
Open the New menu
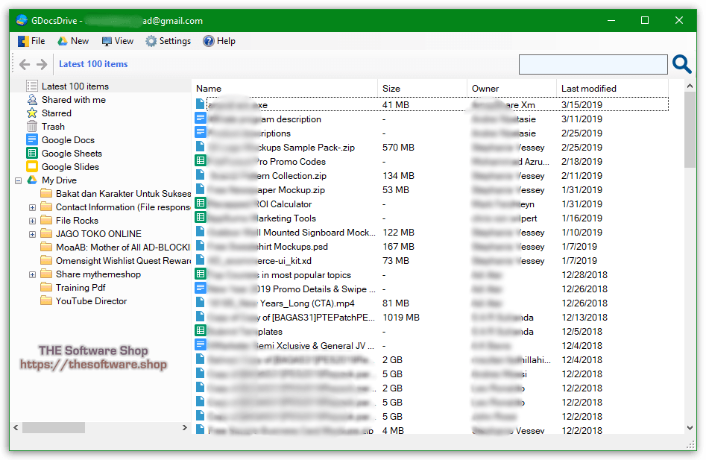coord(73,41)
